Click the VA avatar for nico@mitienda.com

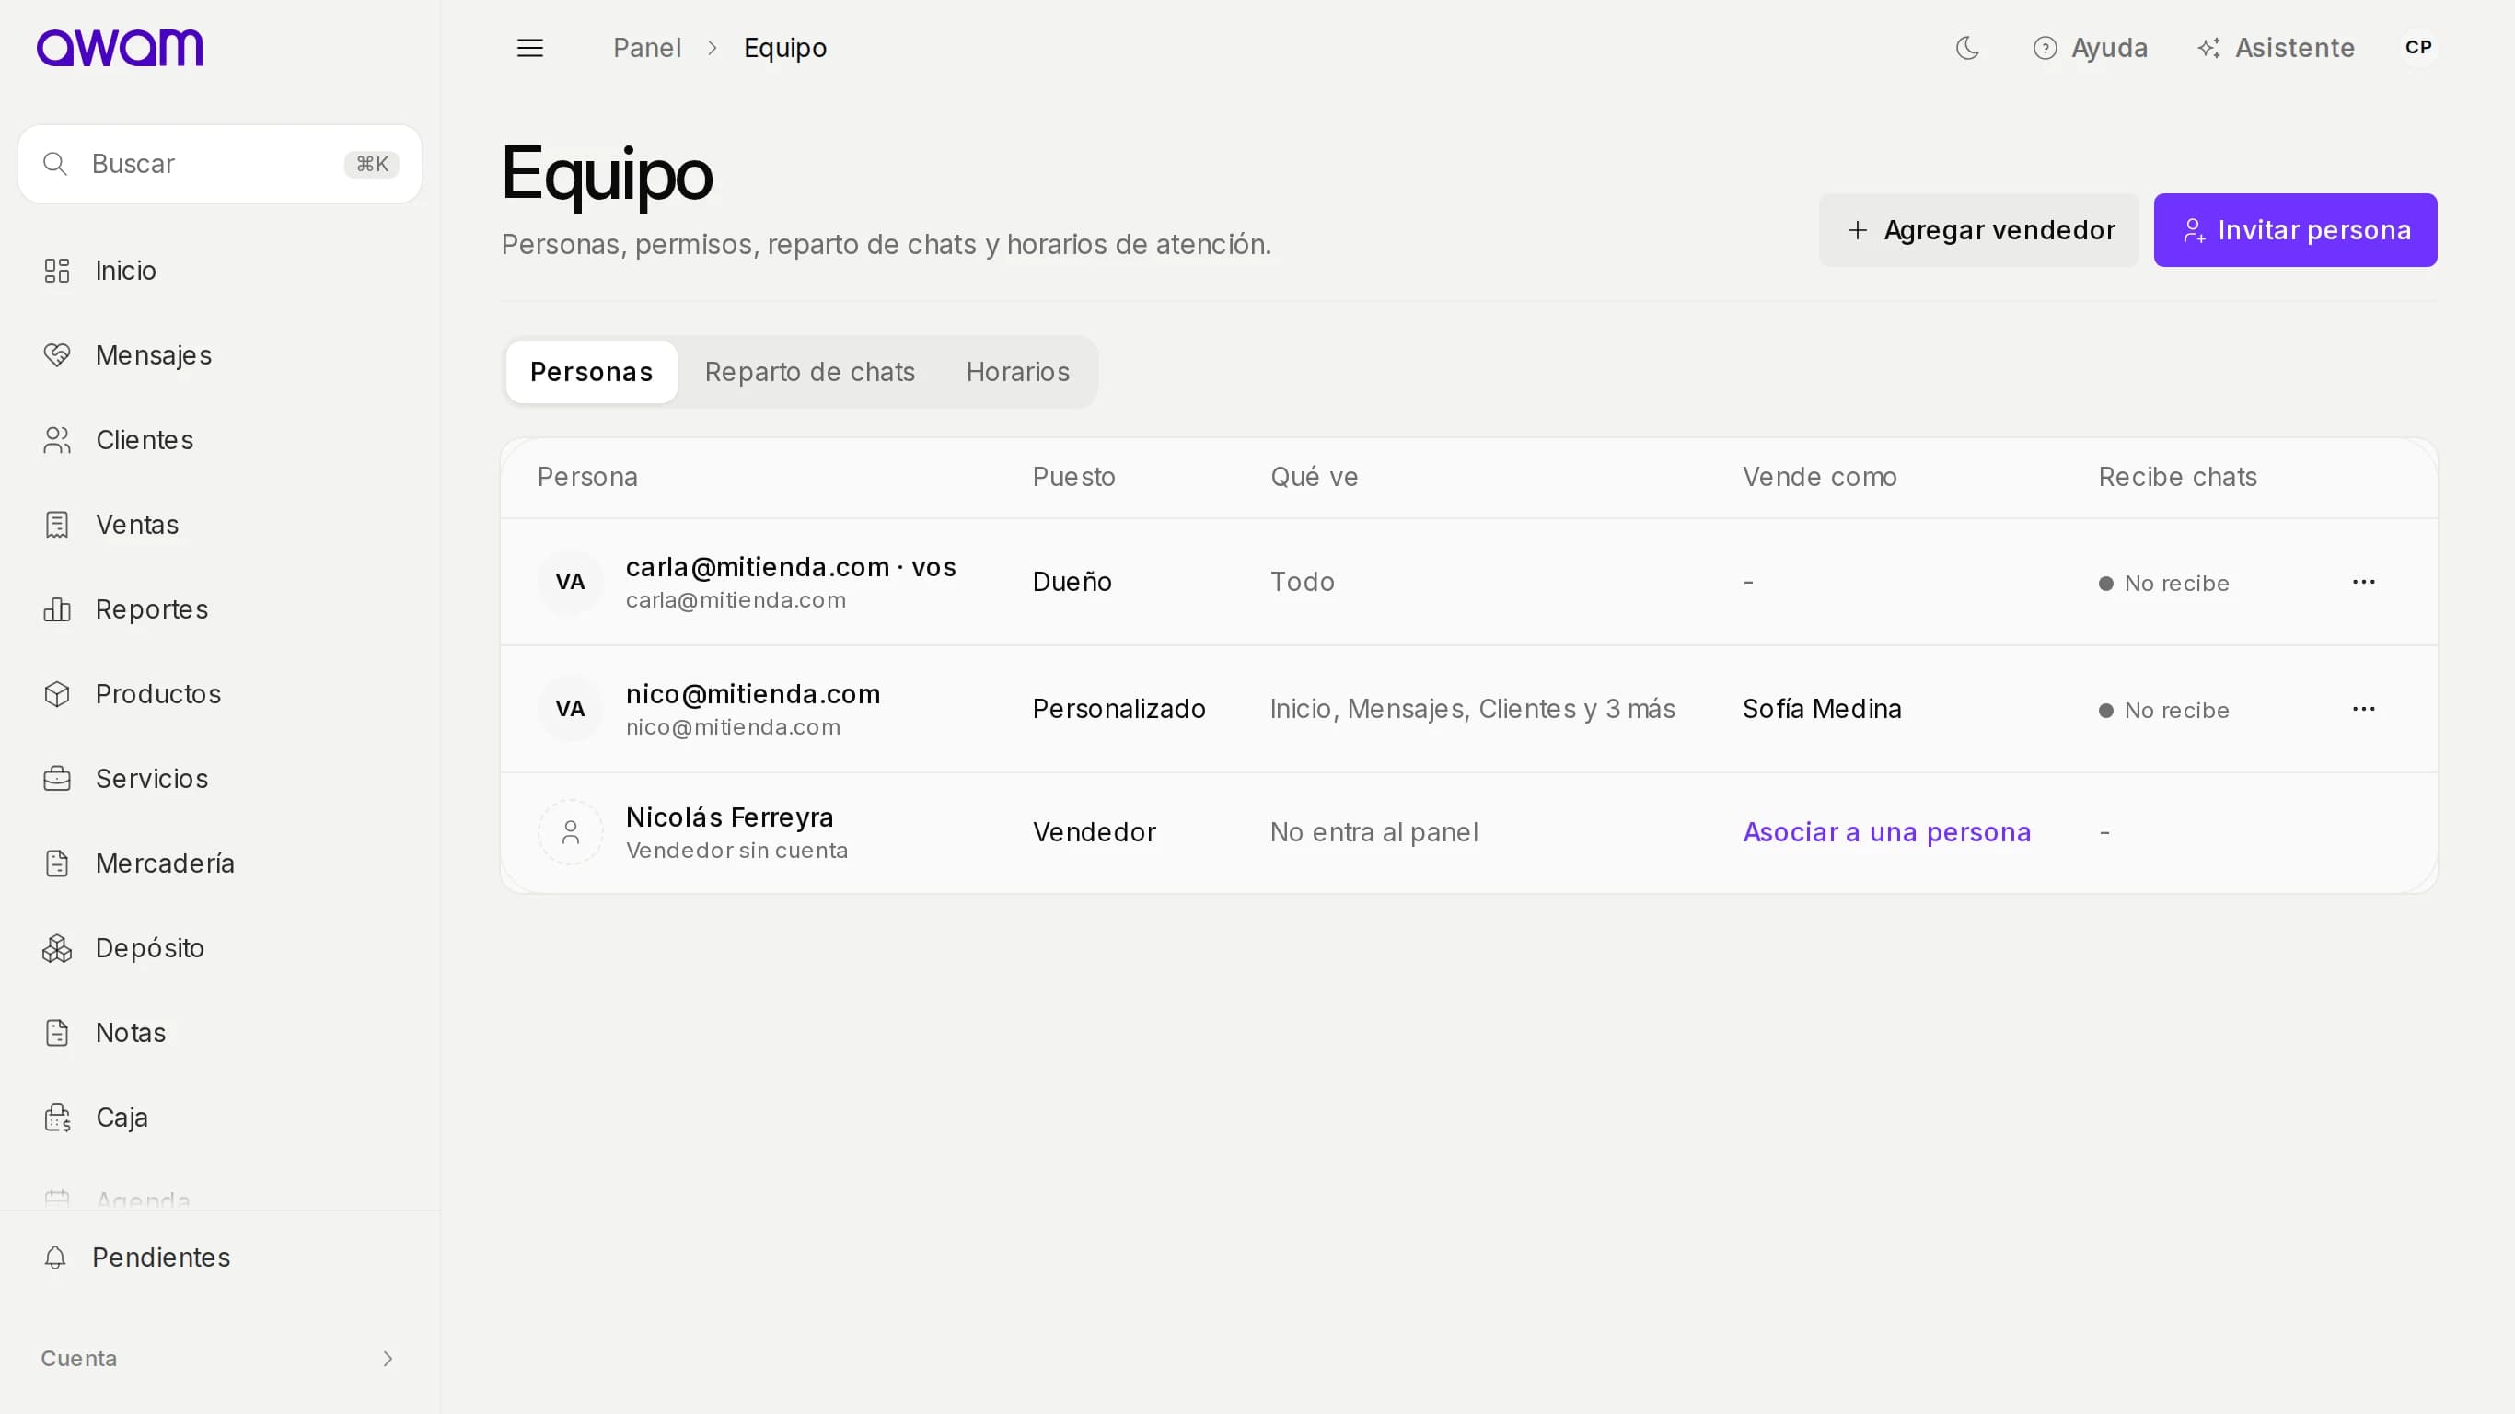point(570,709)
